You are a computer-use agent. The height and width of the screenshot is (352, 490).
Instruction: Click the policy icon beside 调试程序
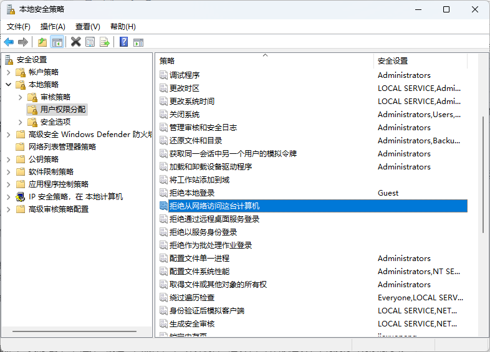[164, 75]
